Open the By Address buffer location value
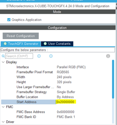This screenshot has height=125, width=117. [x=65, y=97]
